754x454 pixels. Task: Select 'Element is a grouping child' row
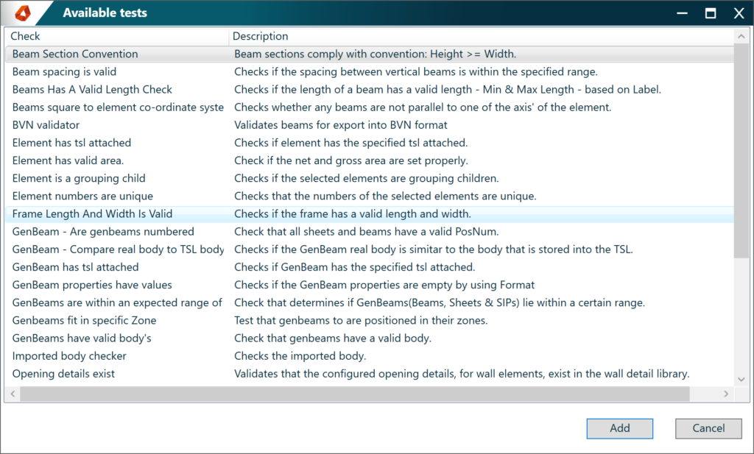pyautogui.click(x=370, y=178)
